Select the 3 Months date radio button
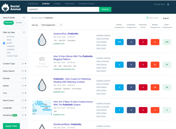The image size is (176, 129). [4, 46]
